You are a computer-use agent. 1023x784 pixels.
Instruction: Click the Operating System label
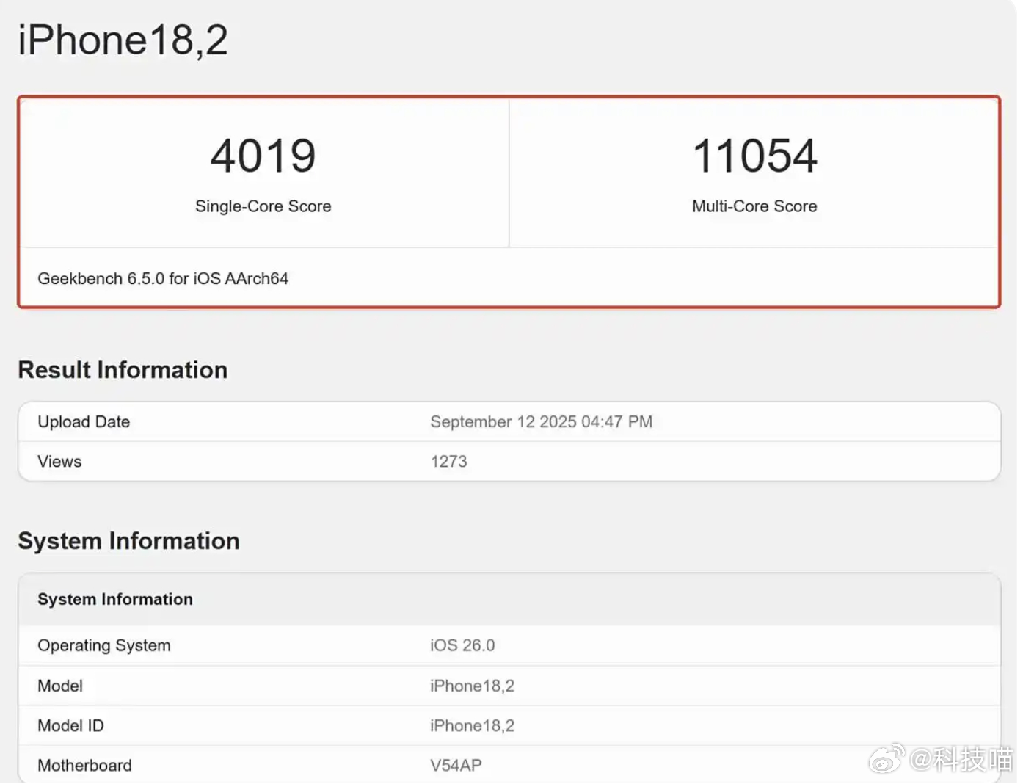[104, 646]
